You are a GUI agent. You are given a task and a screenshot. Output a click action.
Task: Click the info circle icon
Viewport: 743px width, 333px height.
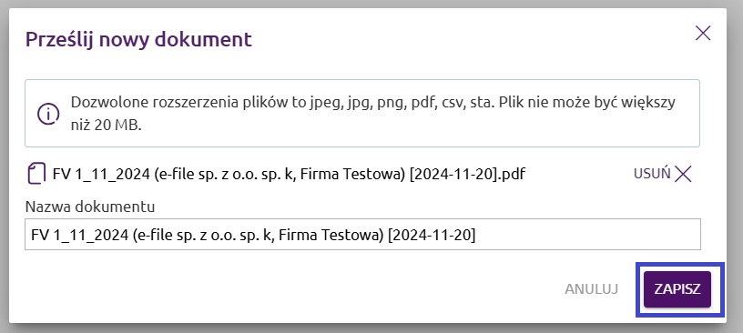click(x=48, y=114)
